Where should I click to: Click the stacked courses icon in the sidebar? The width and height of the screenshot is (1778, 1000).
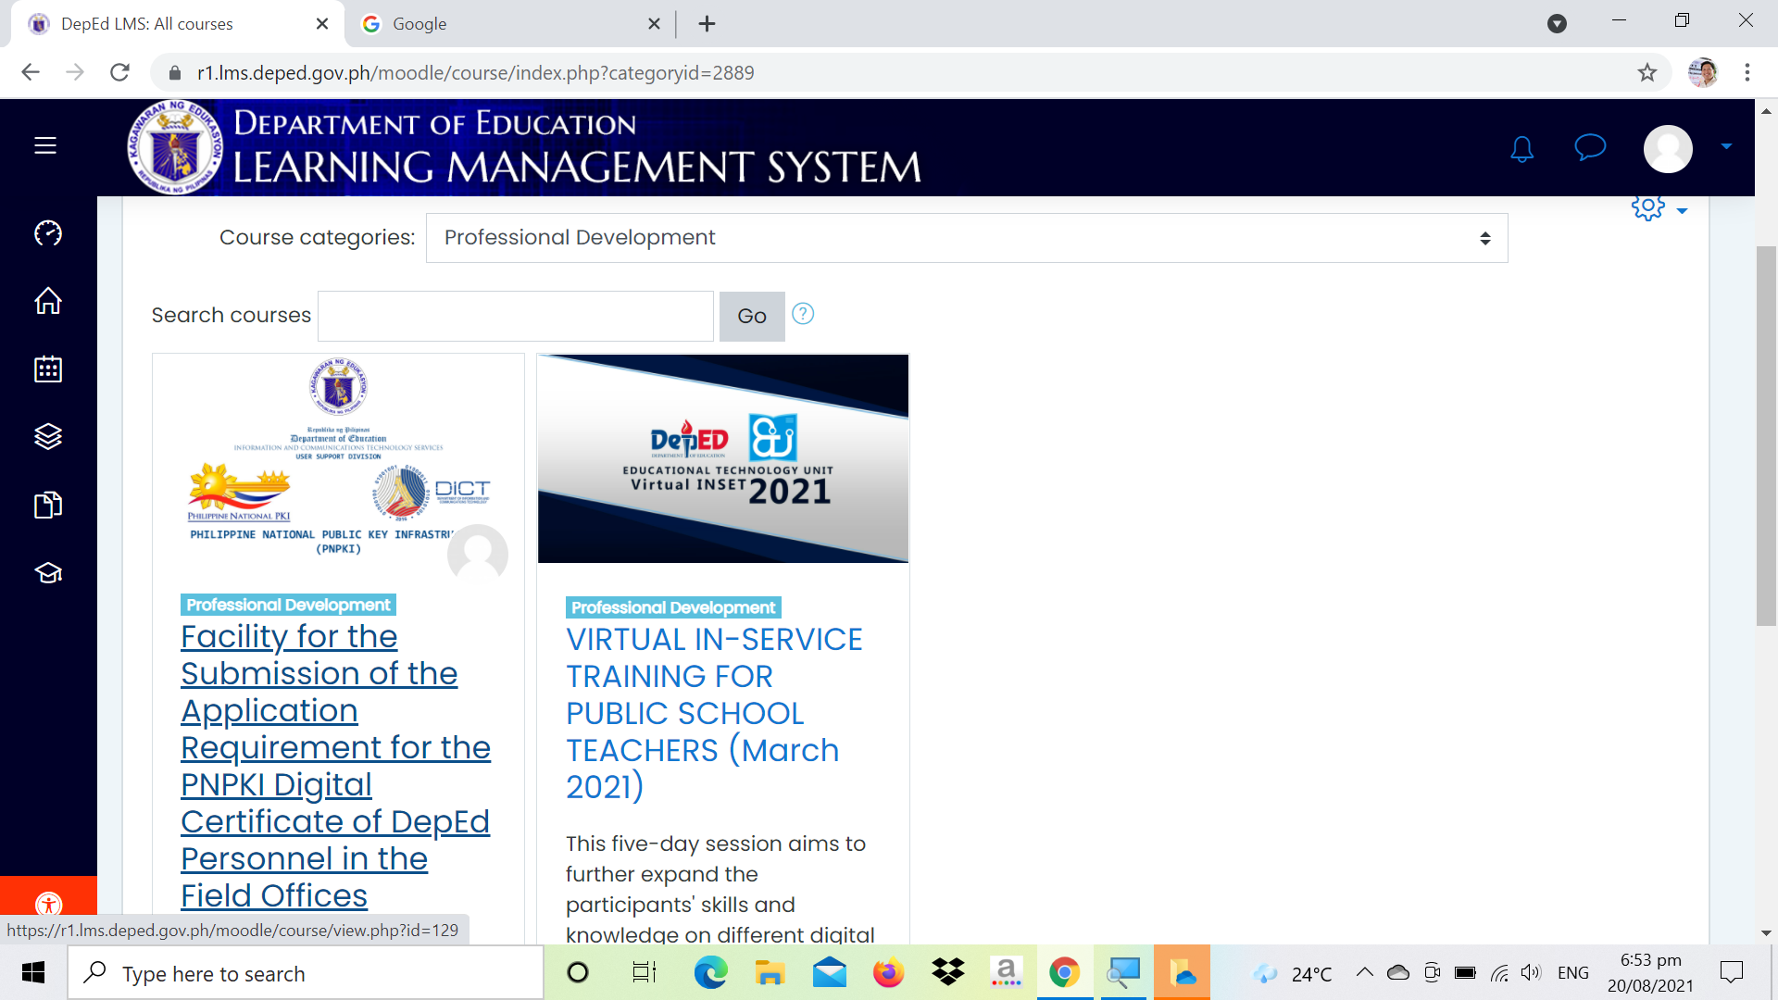click(x=47, y=436)
